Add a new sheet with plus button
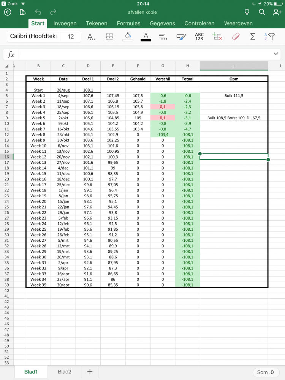The image size is (285, 380). [90, 372]
